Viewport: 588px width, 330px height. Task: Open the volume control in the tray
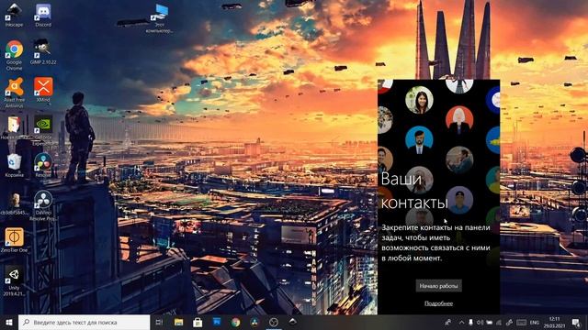480,322
